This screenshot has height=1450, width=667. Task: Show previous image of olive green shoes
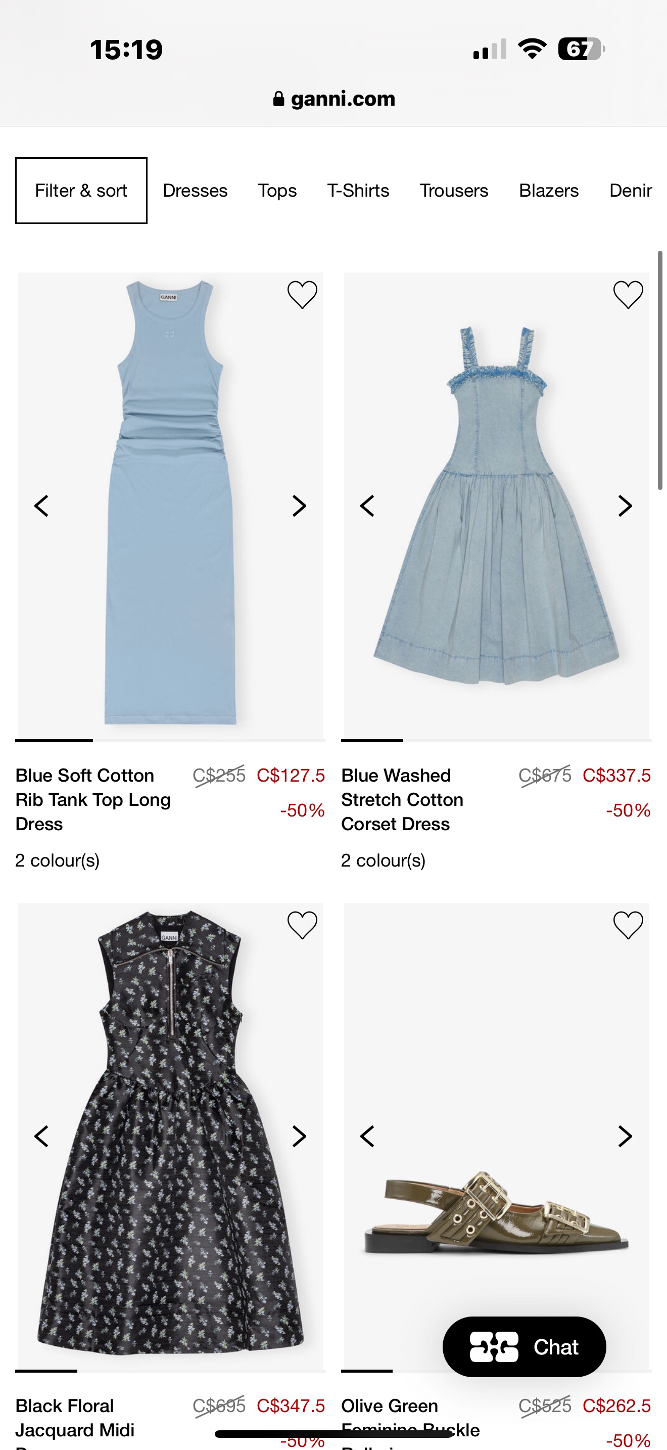[x=367, y=1136]
